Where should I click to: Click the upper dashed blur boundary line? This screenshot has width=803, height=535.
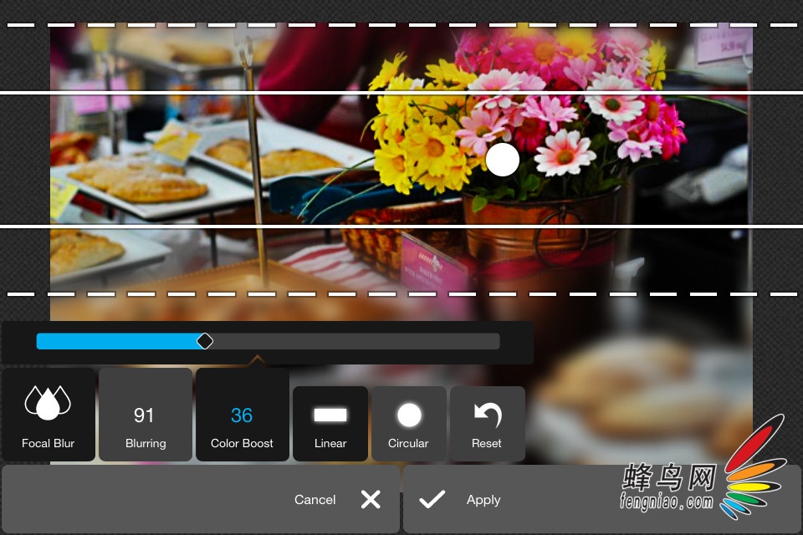coord(401,26)
